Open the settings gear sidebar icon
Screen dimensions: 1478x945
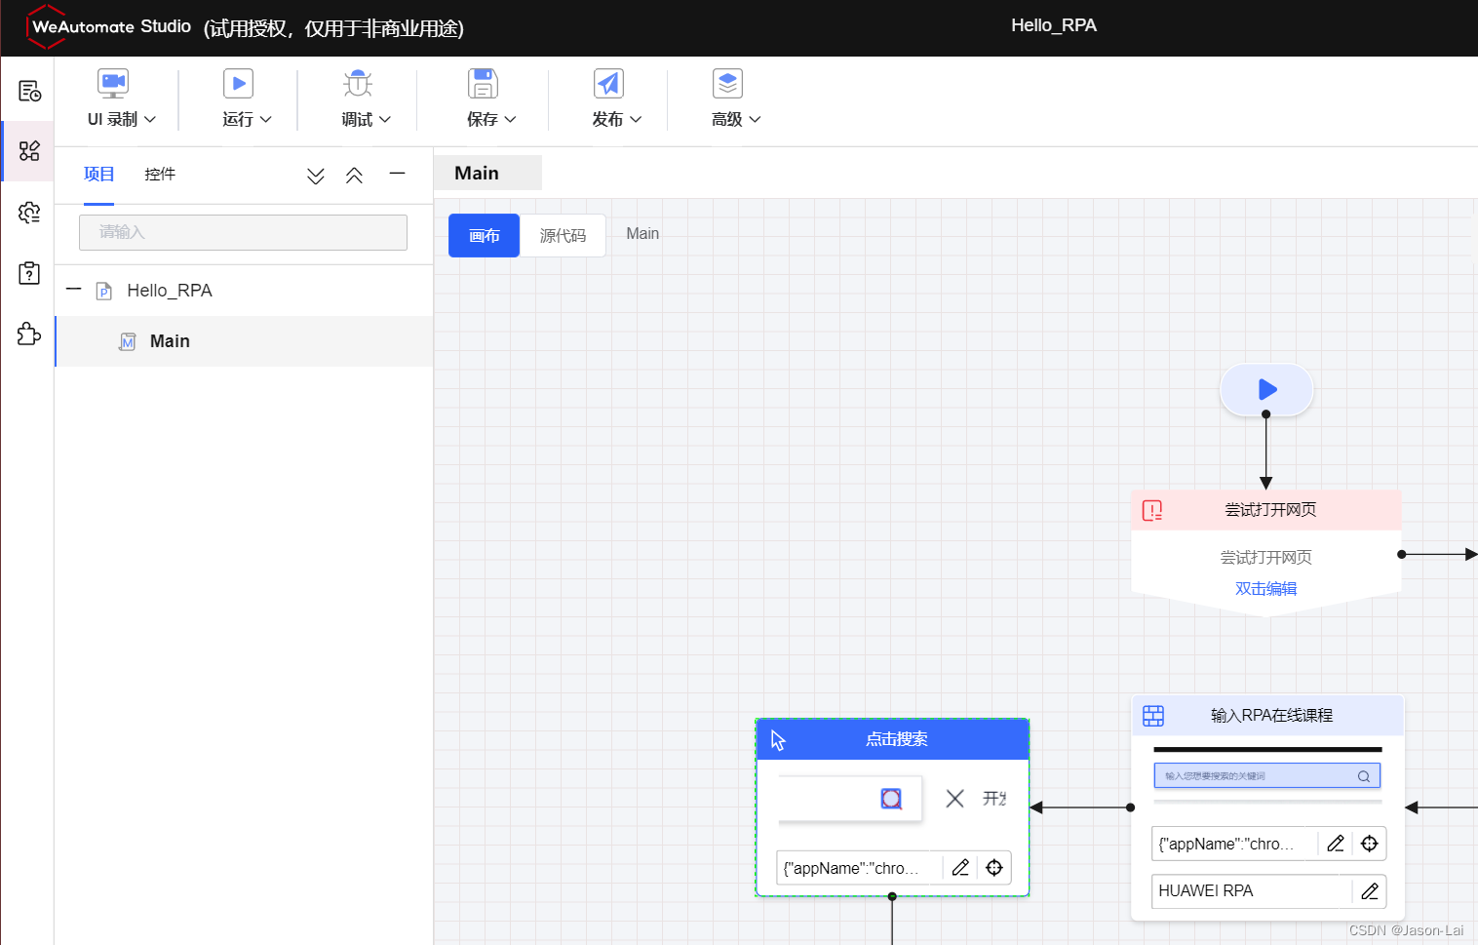click(29, 212)
